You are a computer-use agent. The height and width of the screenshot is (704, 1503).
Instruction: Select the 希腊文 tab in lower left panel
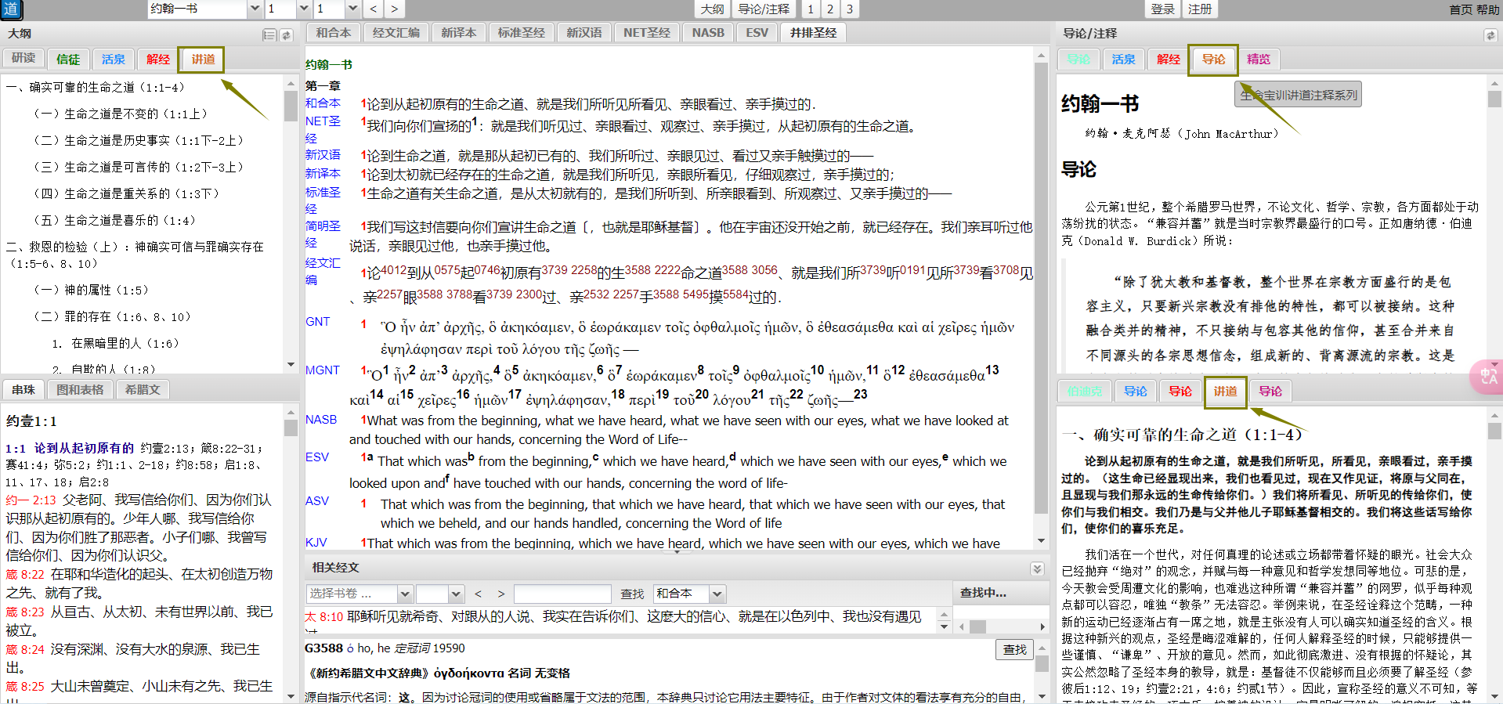[143, 389]
